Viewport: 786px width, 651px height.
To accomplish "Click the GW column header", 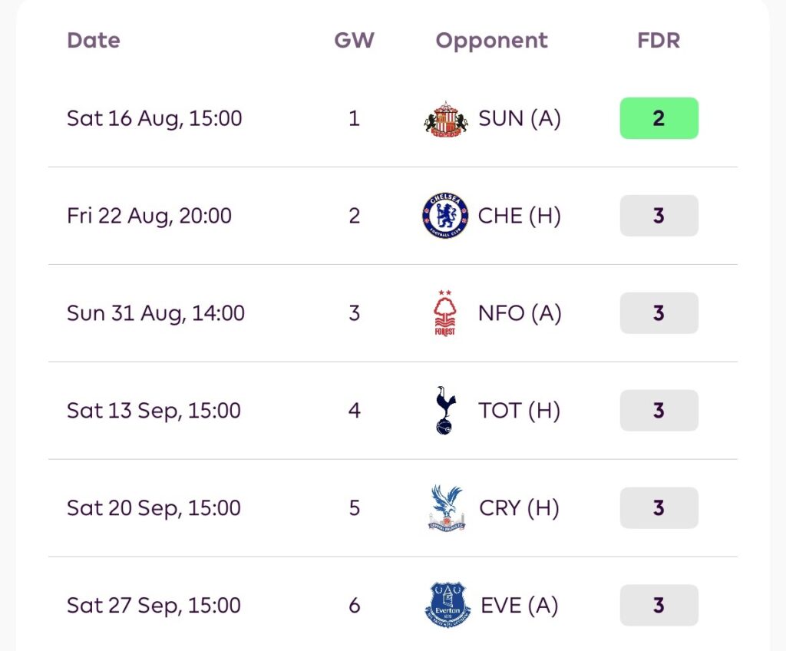I will pyautogui.click(x=354, y=40).
